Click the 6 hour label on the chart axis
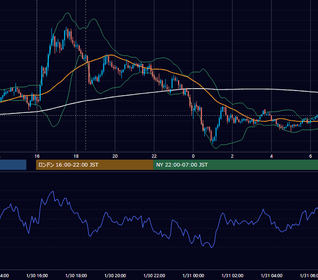 311,156
